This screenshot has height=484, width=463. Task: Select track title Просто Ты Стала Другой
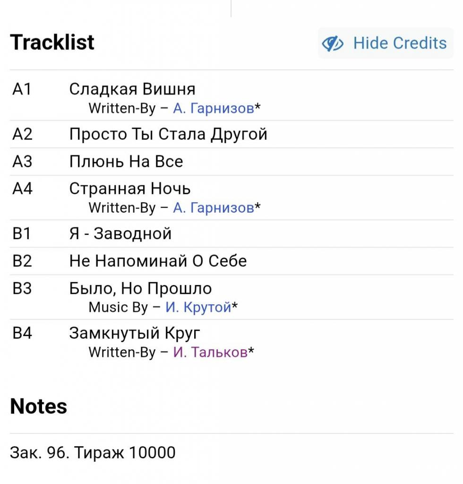point(168,134)
